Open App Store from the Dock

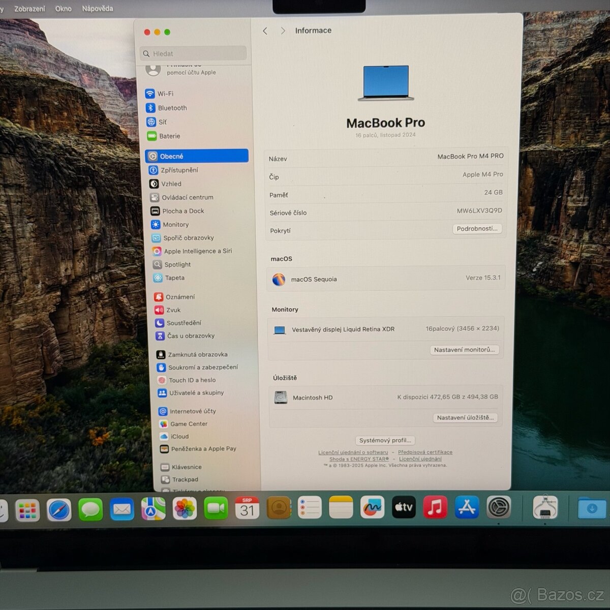tap(467, 507)
